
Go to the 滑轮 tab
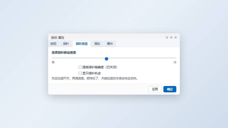(x=97, y=44)
